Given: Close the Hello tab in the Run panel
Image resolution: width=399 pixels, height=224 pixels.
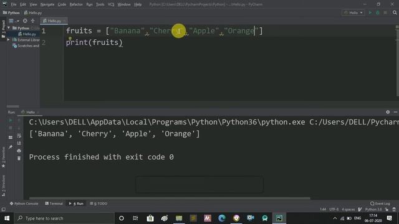Looking at the screenshot, I should click(38, 112).
